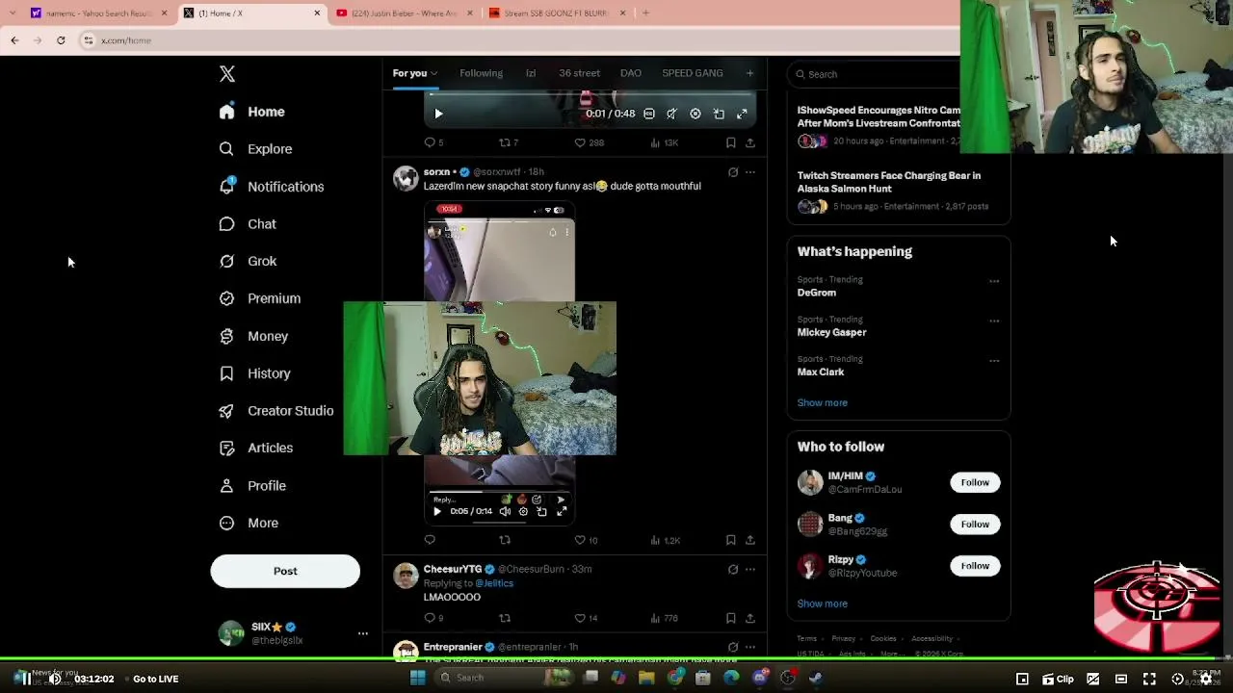Expand the For you dropdown chevron
This screenshot has height=693, width=1233.
433,73
